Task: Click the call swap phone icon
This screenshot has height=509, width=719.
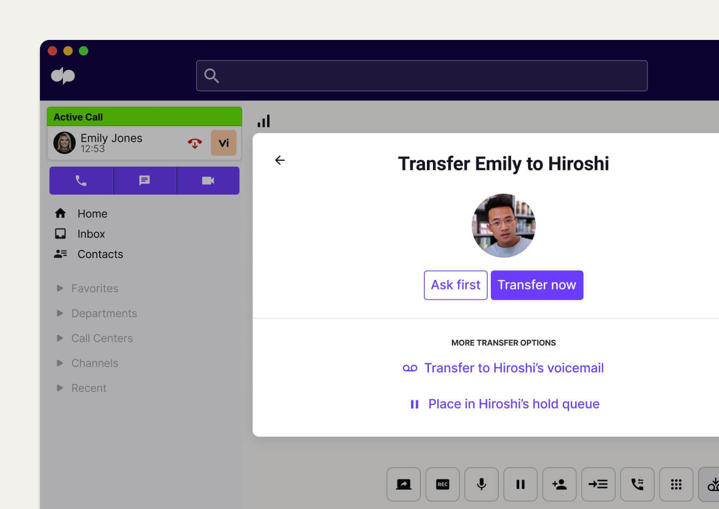Action: (637, 484)
